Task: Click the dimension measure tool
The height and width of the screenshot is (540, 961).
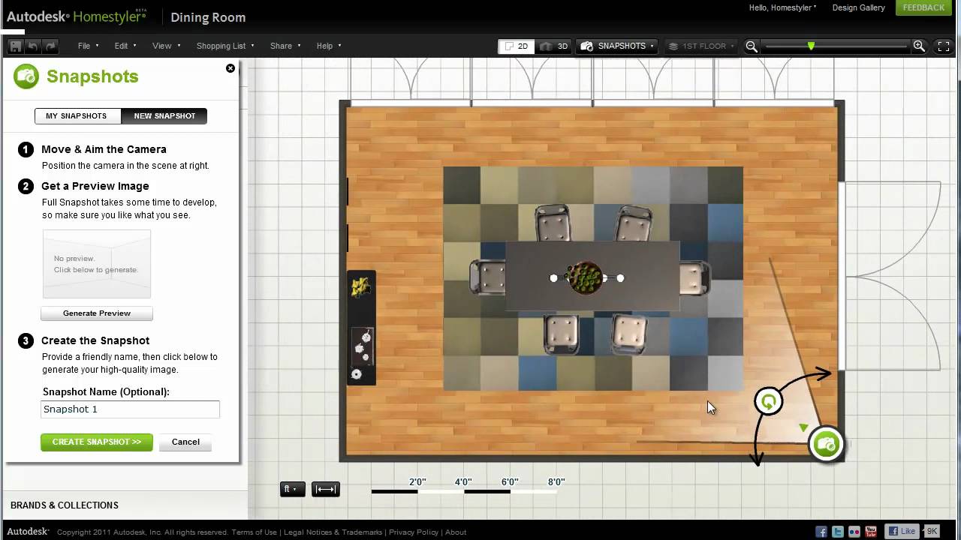Action: pyautogui.click(x=326, y=489)
